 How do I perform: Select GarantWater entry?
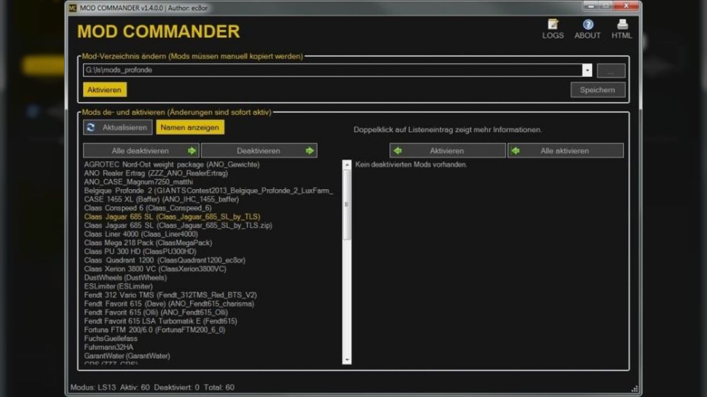coord(127,356)
